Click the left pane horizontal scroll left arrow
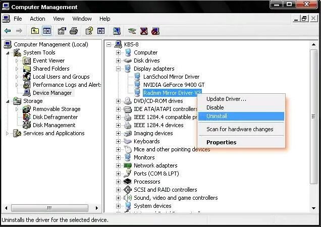 point(6,208)
